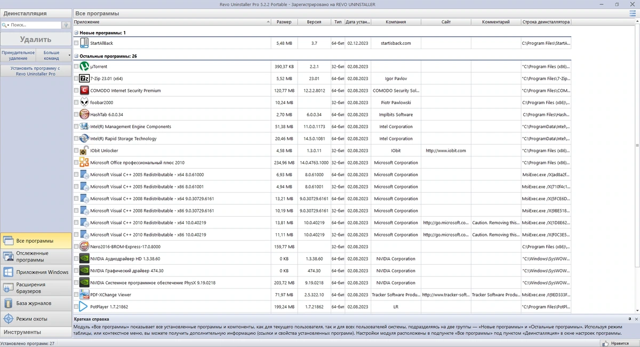Check the Nero2016-BROM-Express checkbox

coord(76,247)
